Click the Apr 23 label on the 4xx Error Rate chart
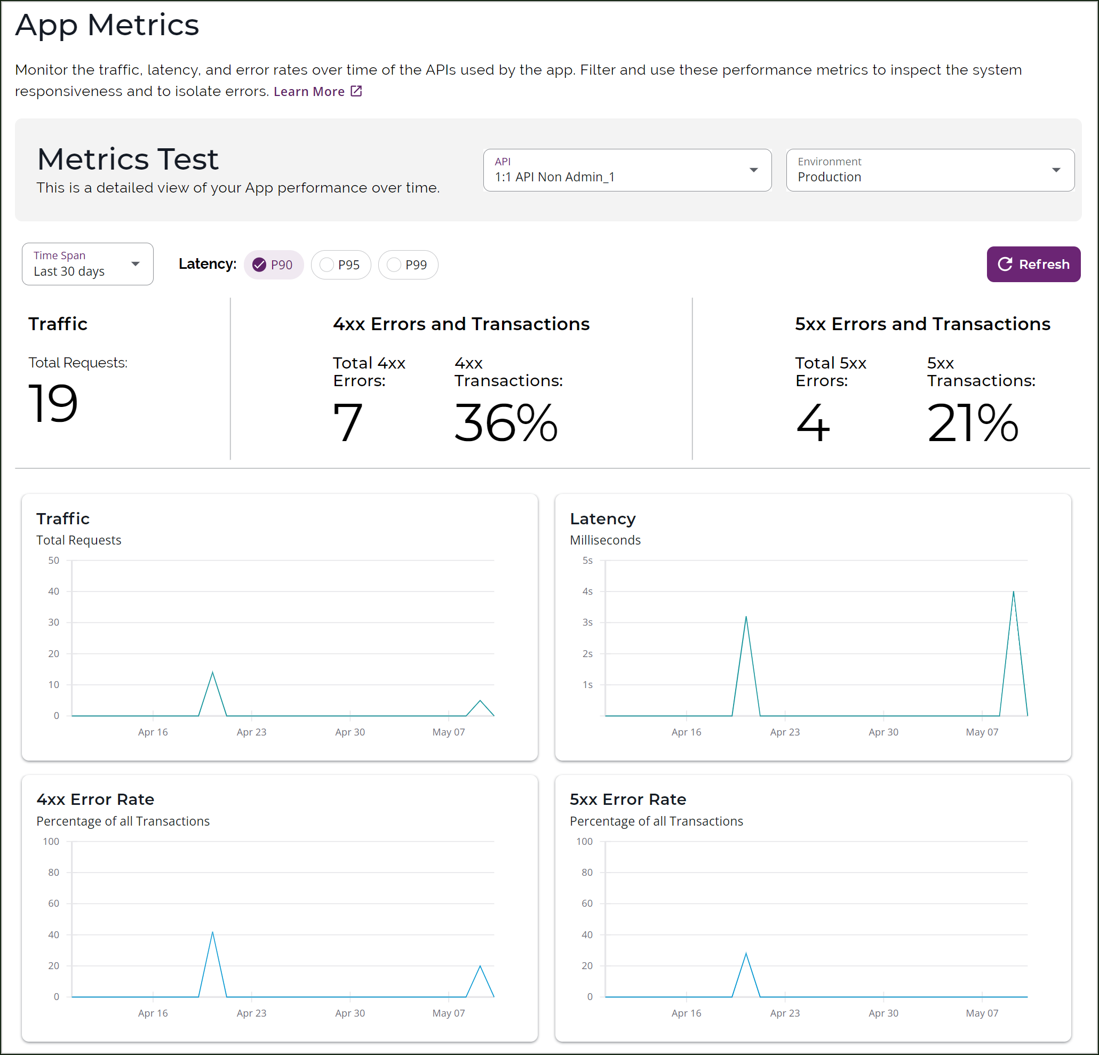 point(252,1013)
